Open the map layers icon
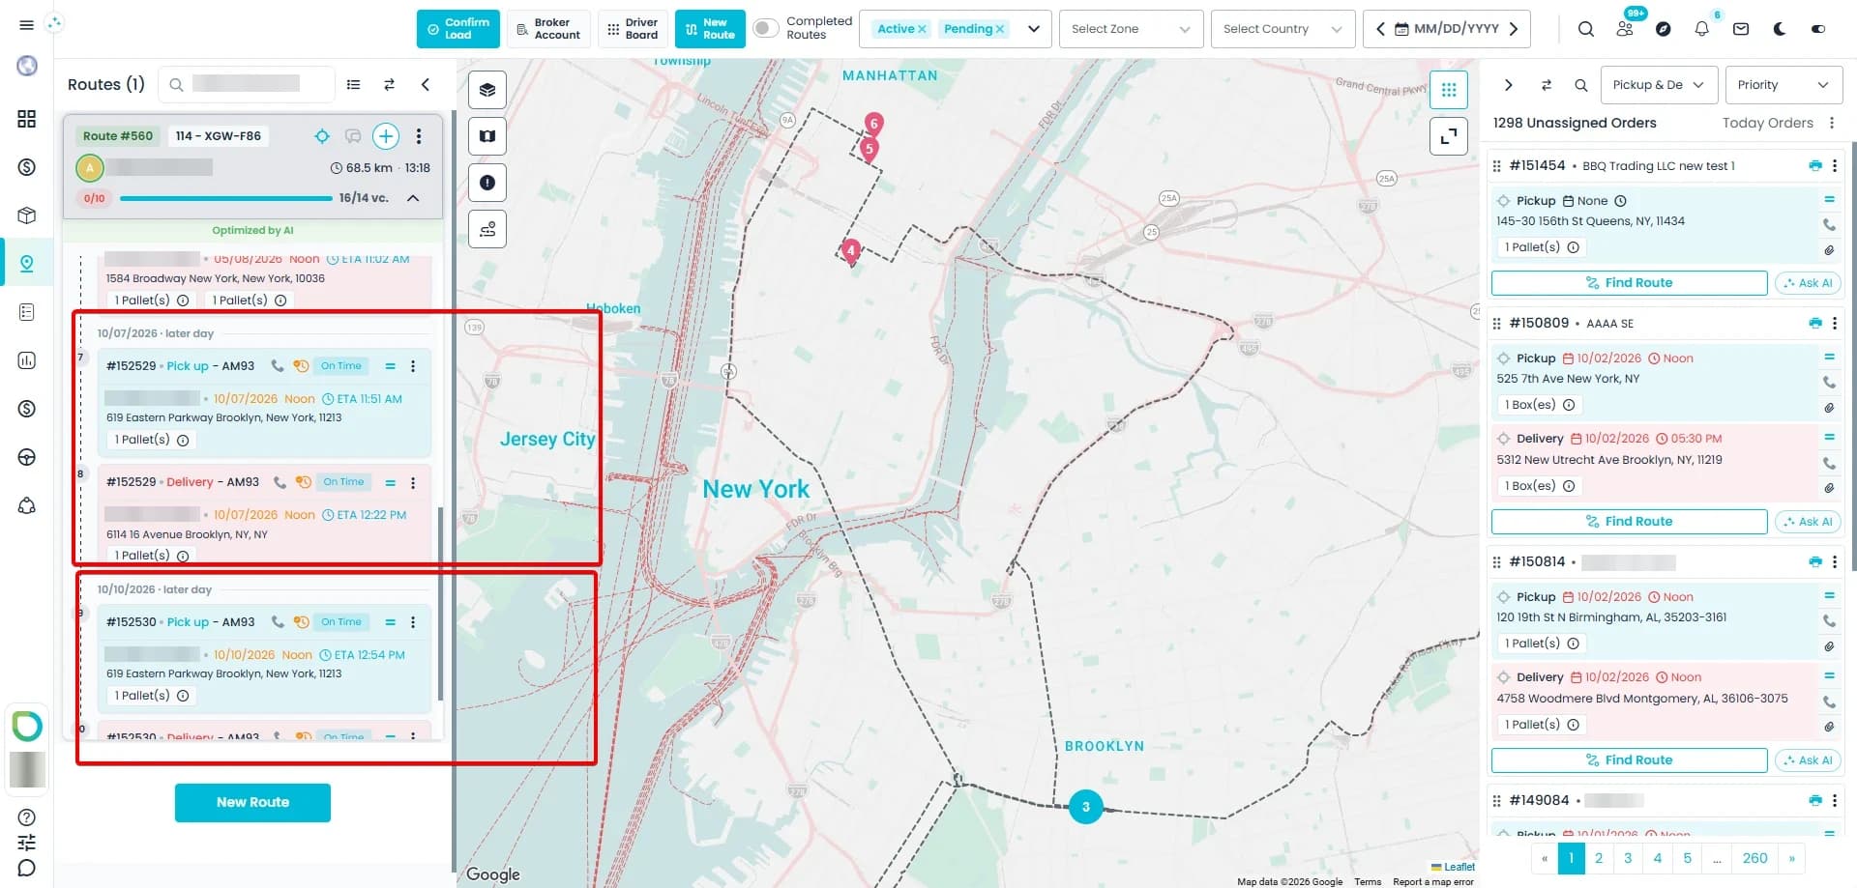The height and width of the screenshot is (888, 1857). click(486, 90)
